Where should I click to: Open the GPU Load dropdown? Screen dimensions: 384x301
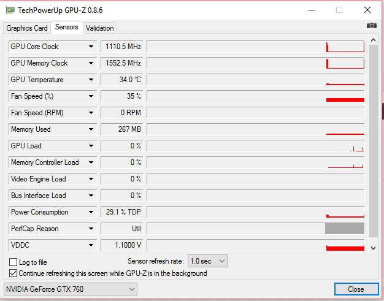click(91, 146)
